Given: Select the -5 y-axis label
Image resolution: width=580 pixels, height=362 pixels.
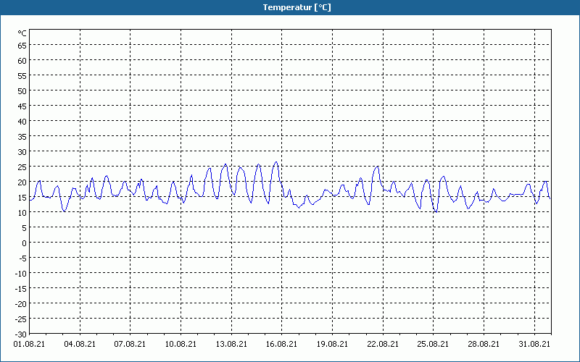Looking at the screenshot, I should tap(23, 258).
